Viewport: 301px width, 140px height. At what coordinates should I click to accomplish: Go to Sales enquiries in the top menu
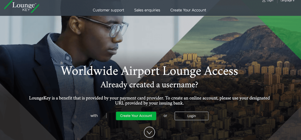147,10
